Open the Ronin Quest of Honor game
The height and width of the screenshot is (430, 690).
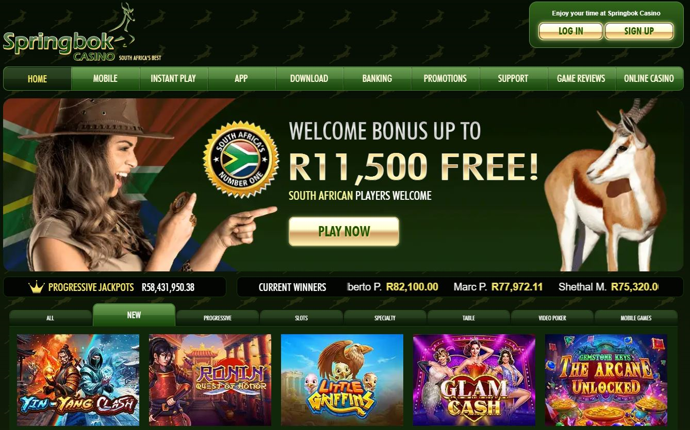[x=210, y=380]
